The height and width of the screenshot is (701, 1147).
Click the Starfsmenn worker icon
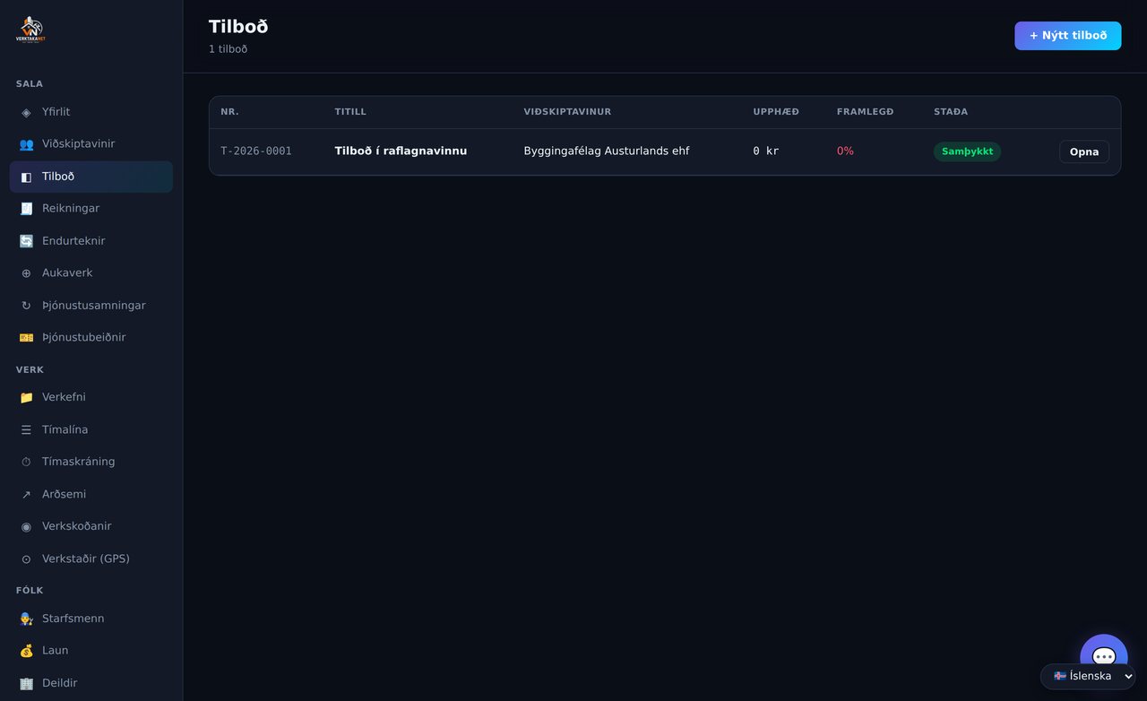[26, 619]
